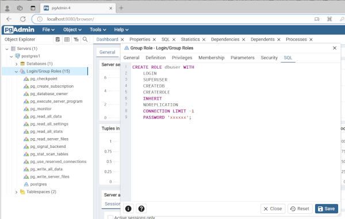The width and height of the screenshot is (345, 219).
Task: Click the browser refresh icon
Action: (22, 19)
